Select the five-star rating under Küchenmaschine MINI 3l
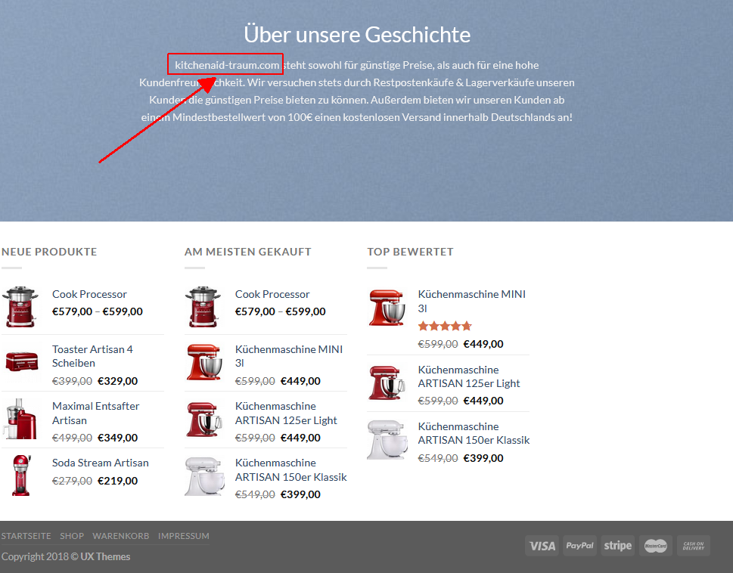The height and width of the screenshot is (573, 733). [x=445, y=326]
